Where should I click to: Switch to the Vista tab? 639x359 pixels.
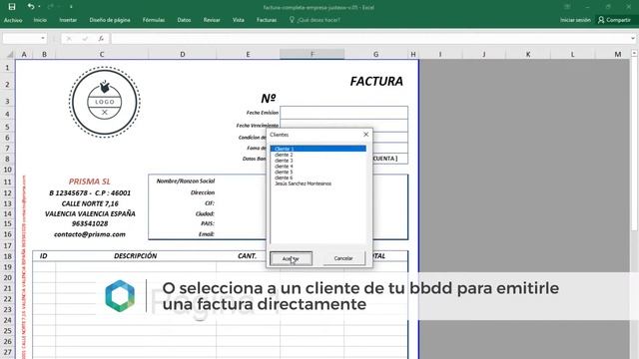click(239, 20)
